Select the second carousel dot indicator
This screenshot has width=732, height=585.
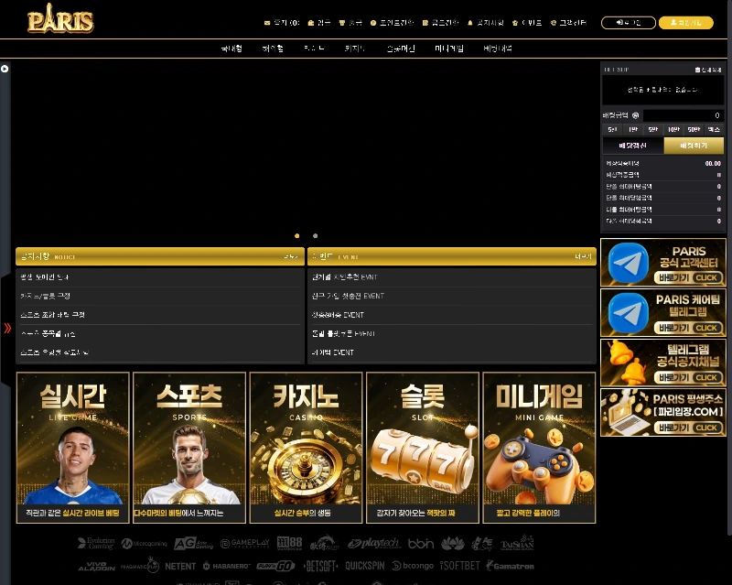tap(316, 236)
